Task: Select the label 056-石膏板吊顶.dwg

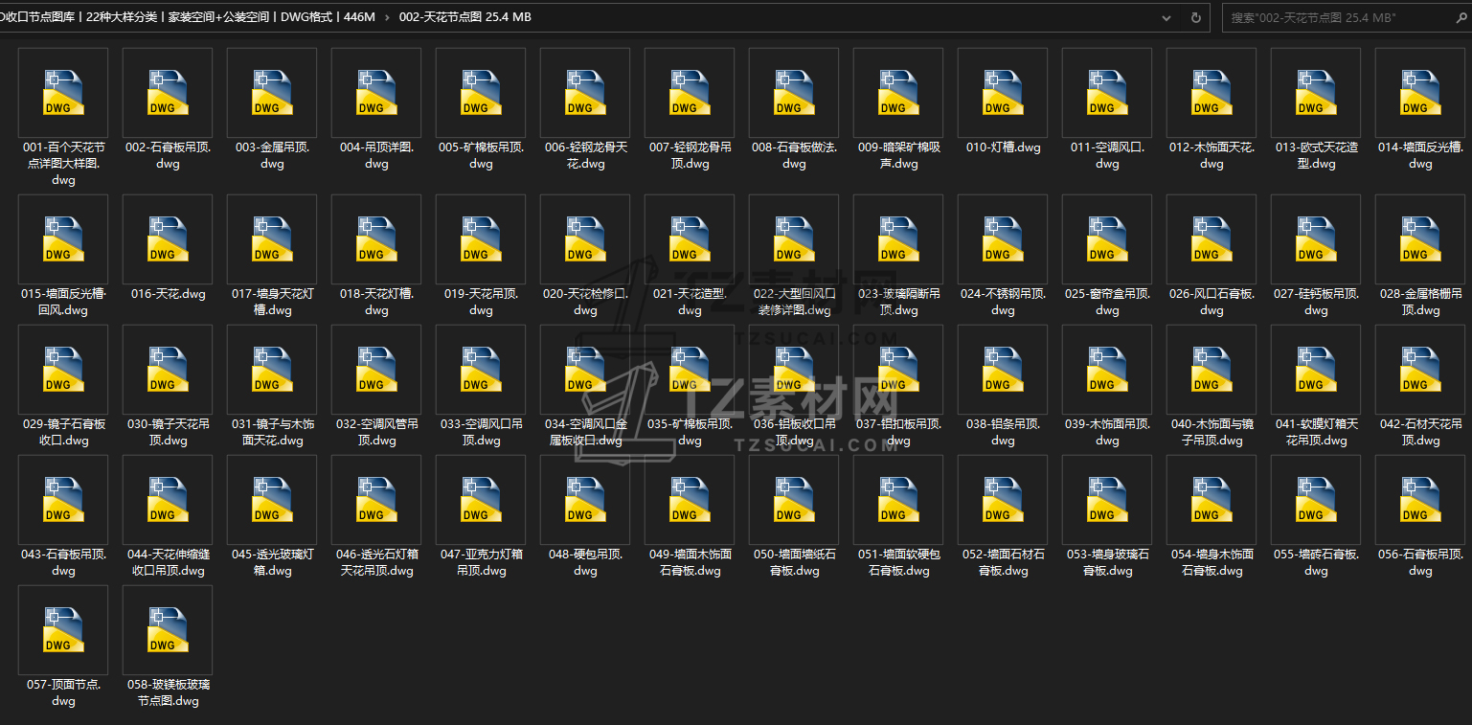Action: tap(1420, 563)
